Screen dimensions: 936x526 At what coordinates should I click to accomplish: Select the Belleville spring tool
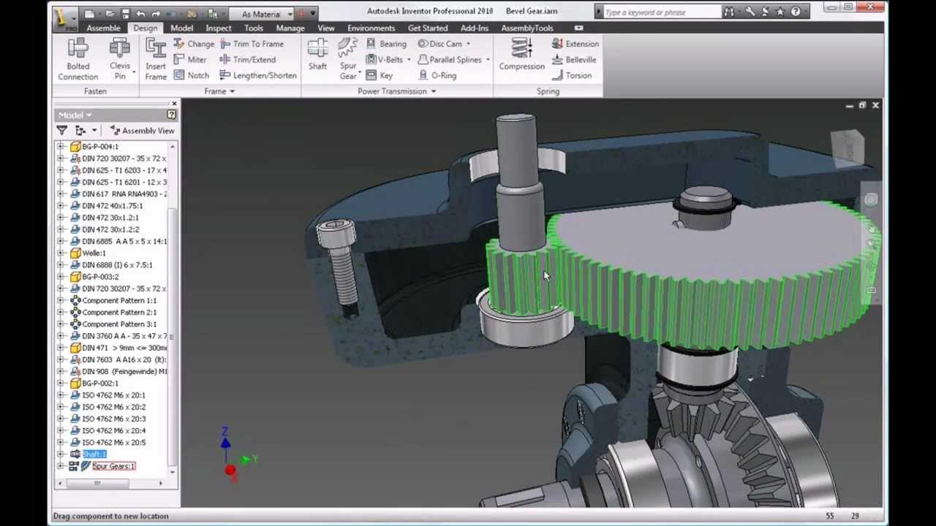(574, 60)
